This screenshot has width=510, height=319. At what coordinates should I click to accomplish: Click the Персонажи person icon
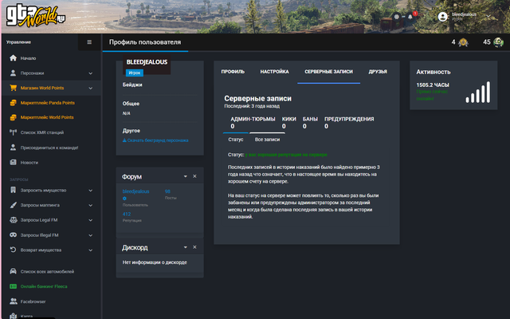tap(13, 73)
